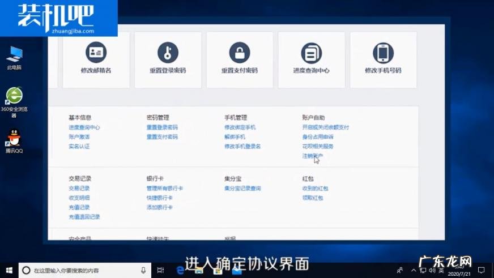Open the 管理所有银行卡 link

(x=164, y=189)
